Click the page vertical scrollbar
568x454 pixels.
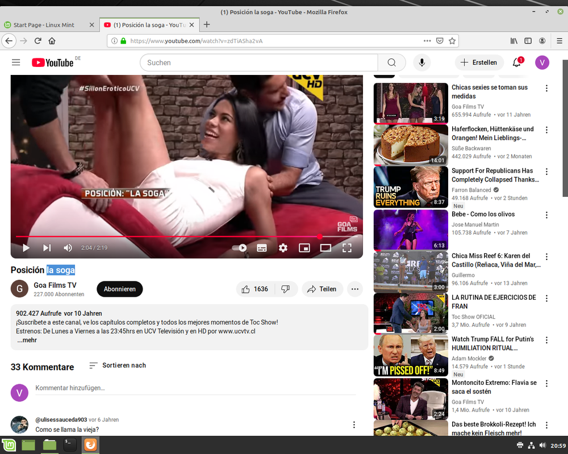pos(565,128)
